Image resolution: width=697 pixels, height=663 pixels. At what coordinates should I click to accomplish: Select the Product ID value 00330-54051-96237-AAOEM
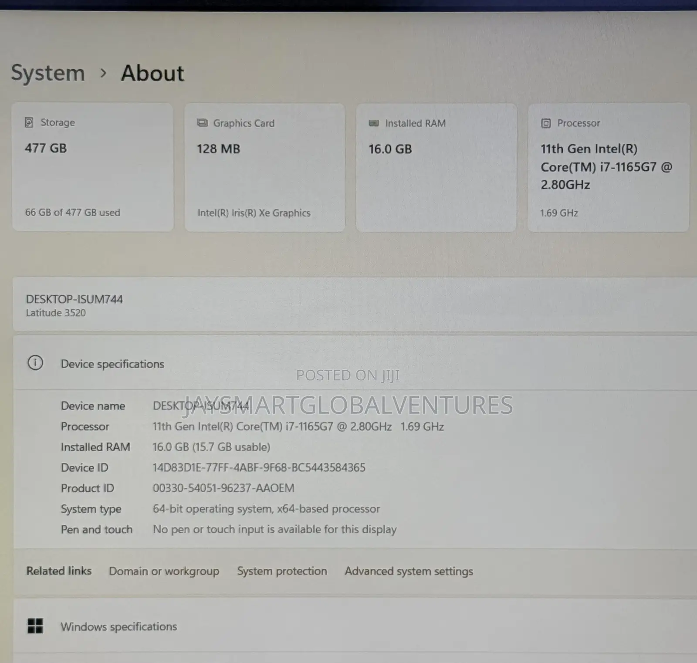(223, 488)
